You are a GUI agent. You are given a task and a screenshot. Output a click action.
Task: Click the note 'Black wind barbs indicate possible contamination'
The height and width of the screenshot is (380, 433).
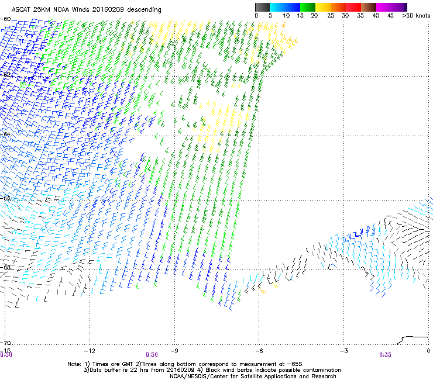(x=273, y=370)
